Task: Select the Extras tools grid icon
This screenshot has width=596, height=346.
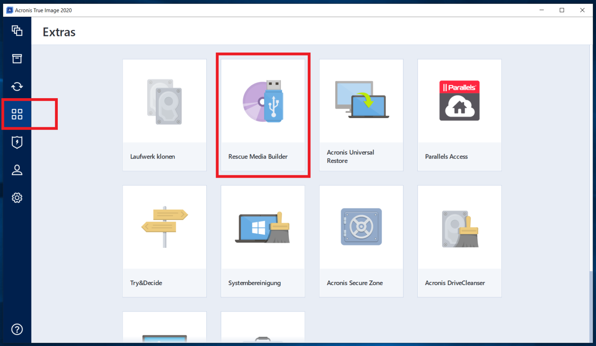Action: coord(17,114)
